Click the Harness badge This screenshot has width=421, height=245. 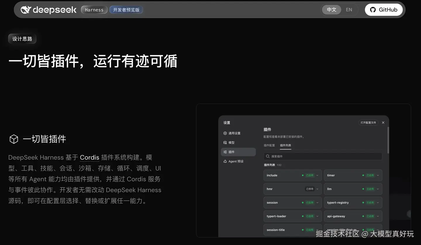[94, 10]
